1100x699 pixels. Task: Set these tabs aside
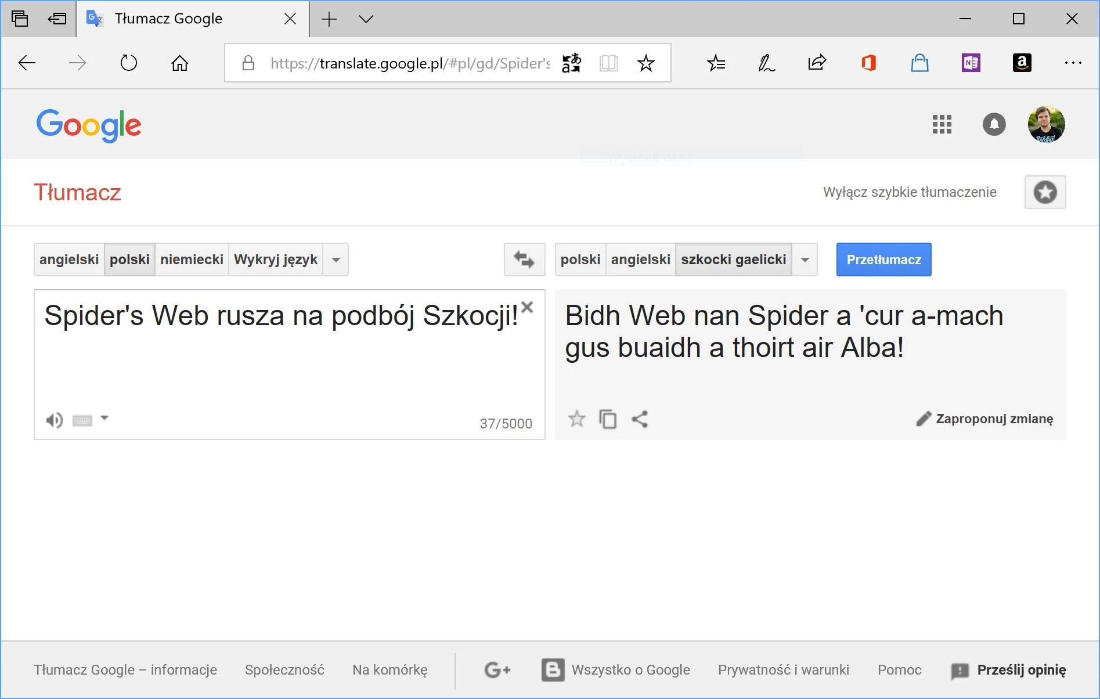pos(57,19)
